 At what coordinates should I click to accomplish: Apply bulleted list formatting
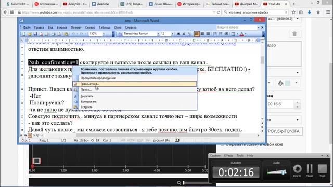coord(221,34)
